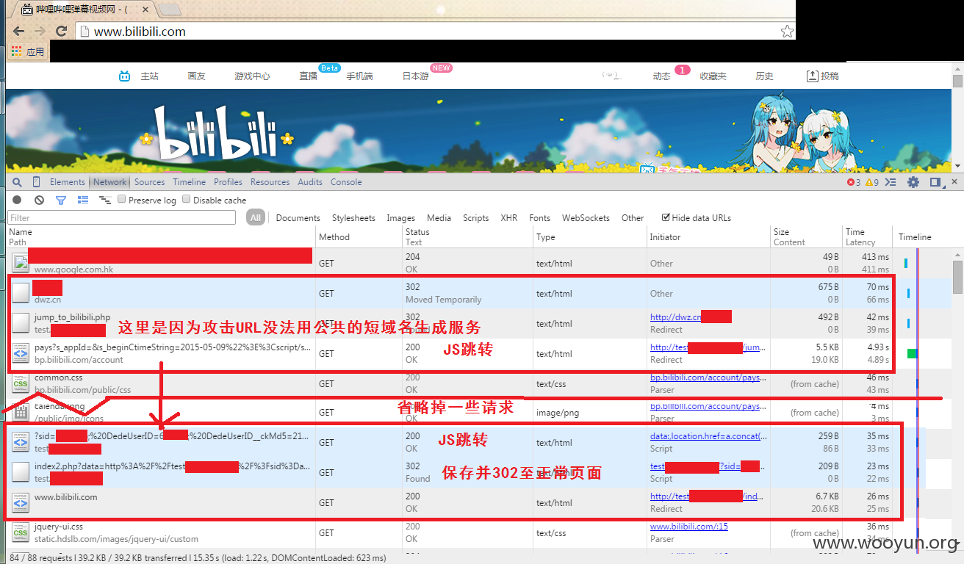Click the 主站 navigation link

tap(149, 76)
